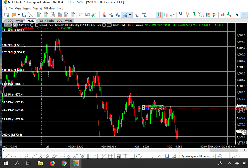Open the dropdown after 89 Tick Bars

pyautogui.click(x=104, y=25)
